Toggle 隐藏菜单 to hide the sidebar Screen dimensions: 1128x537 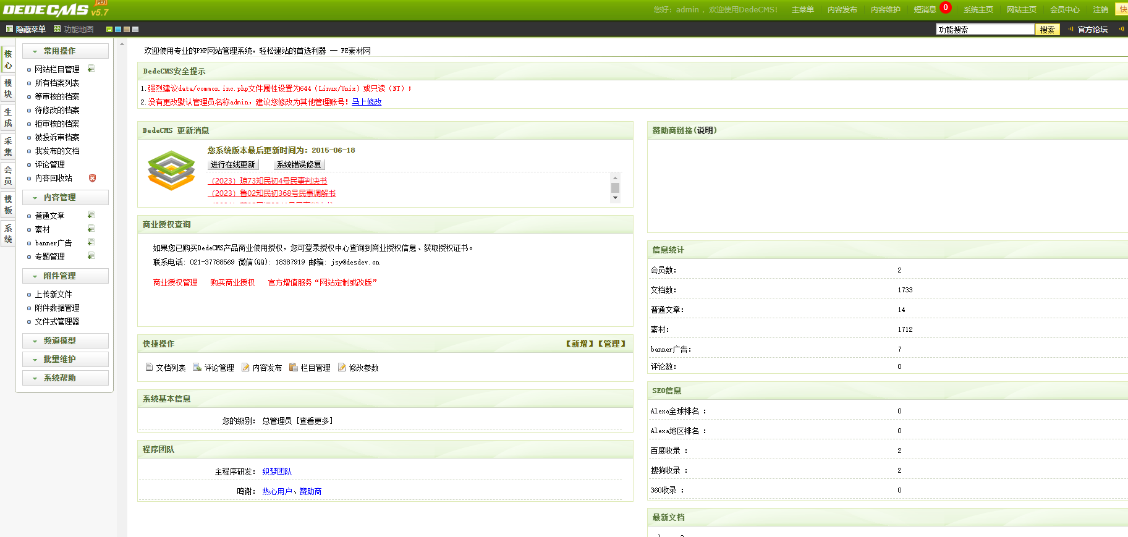(x=26, y=29)
